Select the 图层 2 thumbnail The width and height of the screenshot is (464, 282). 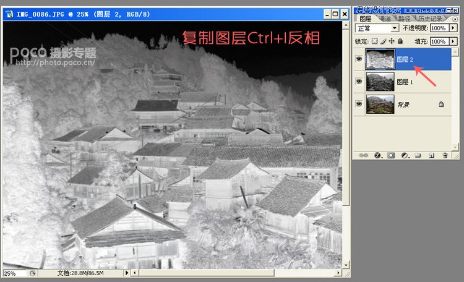(x=380, y=59)
